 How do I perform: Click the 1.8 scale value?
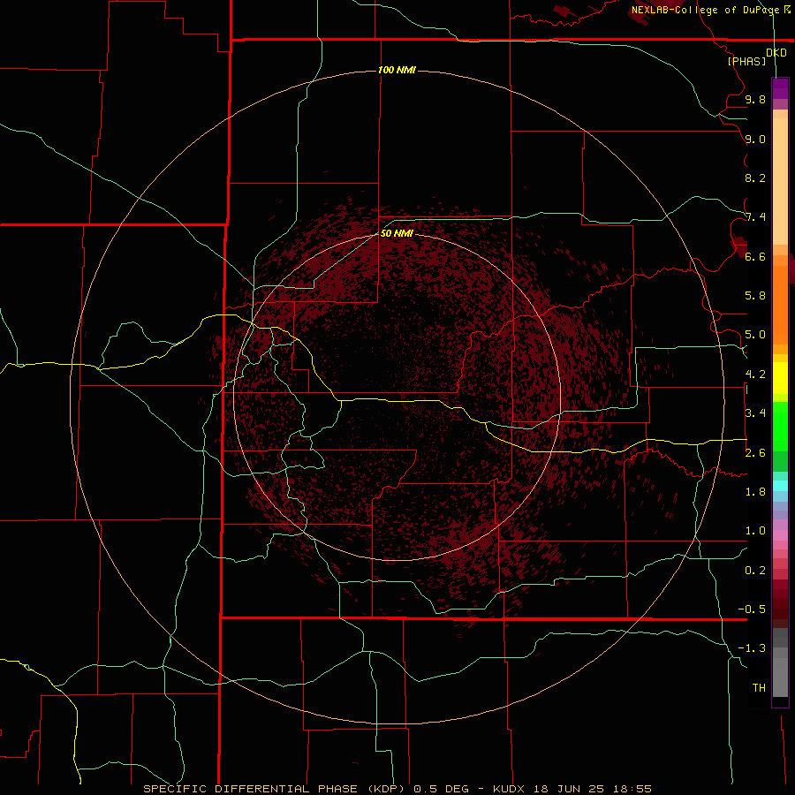(755, 492)
